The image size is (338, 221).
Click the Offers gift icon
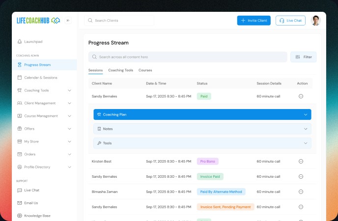click(20, 129)
